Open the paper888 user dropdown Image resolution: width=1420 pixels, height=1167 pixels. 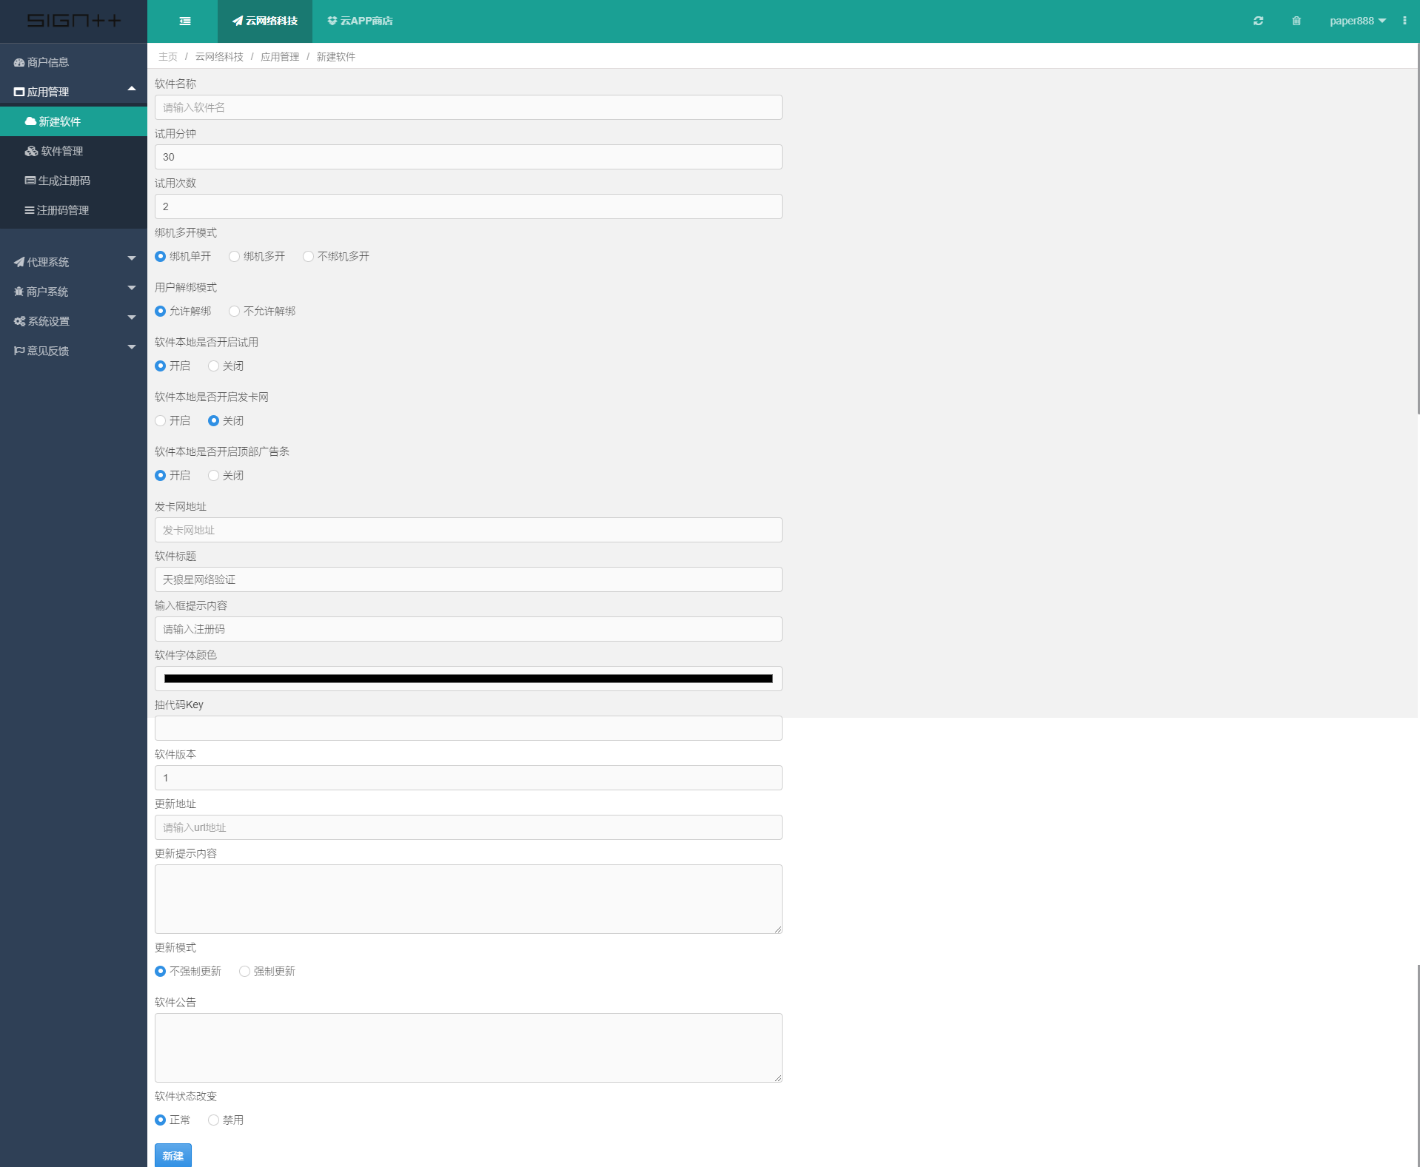click(1357, 21)
